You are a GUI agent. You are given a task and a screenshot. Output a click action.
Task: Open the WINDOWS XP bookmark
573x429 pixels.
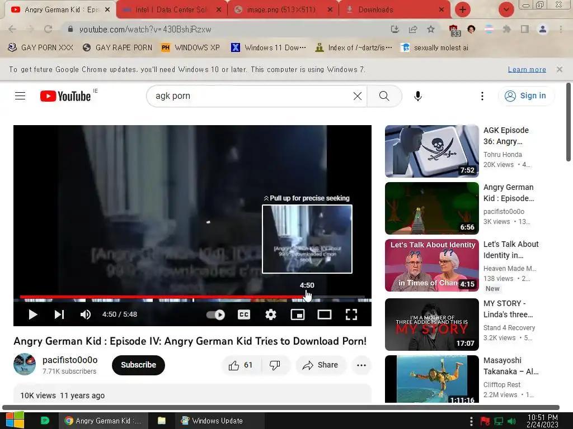[190, 47]
